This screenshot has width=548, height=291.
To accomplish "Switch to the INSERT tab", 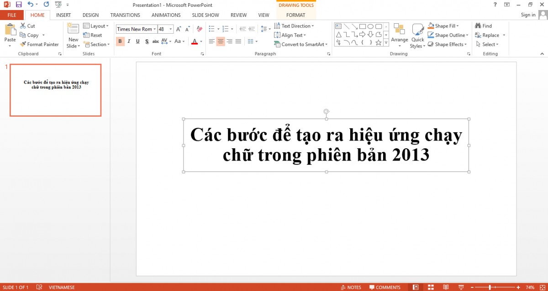I will (63, 15).
